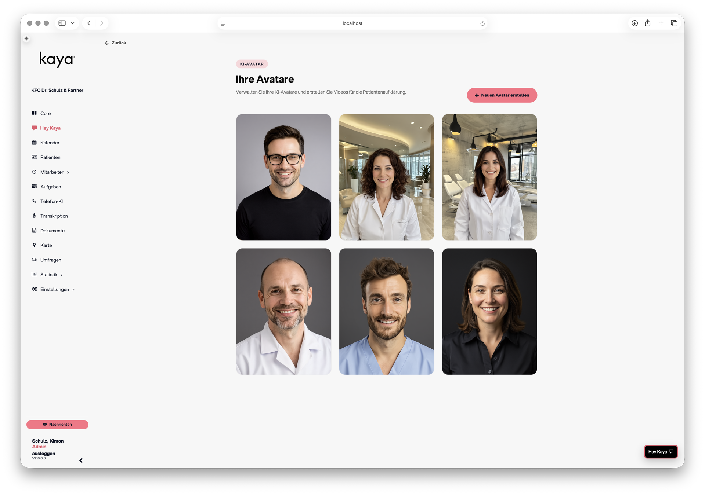Click the Dokumente file icon

point(34,231)
